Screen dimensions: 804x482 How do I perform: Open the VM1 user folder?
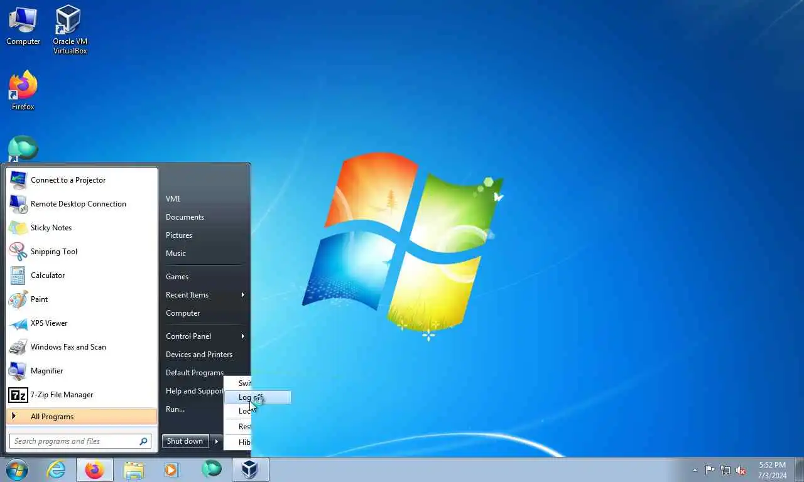pyautogui.click(x=204, y=199)
